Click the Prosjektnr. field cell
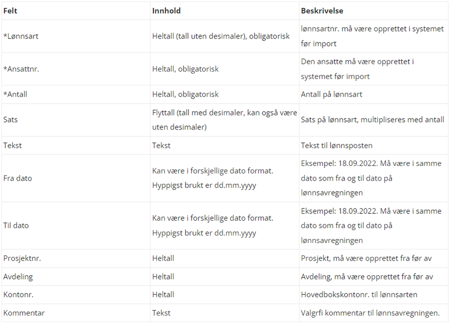Image resolution: width=450 pixels, height=324 pixels. [x=22, y=258]
